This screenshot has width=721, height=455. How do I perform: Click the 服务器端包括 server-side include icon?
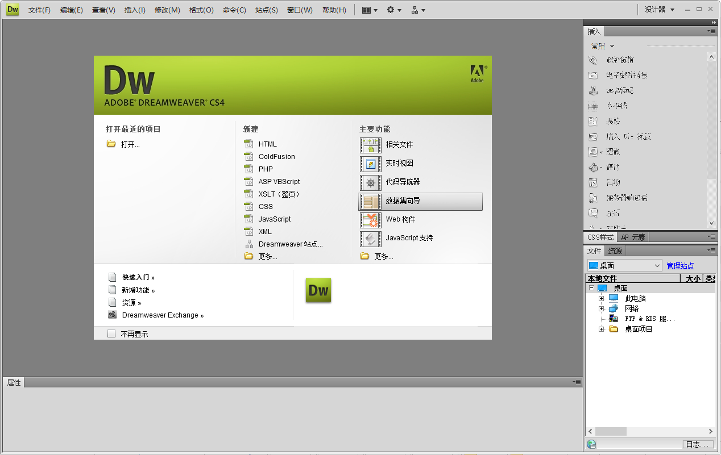[593, 198]
